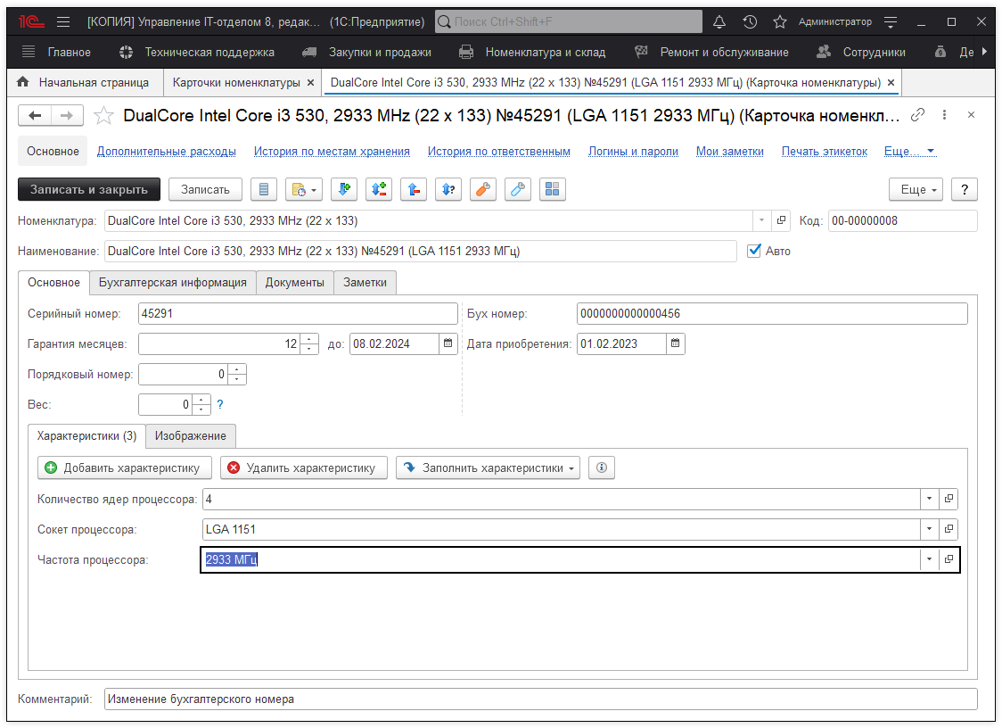Click the blue down-arrow with plus icon
Viewport: 1002px width, 728px height.
click(x=344, y=189)
